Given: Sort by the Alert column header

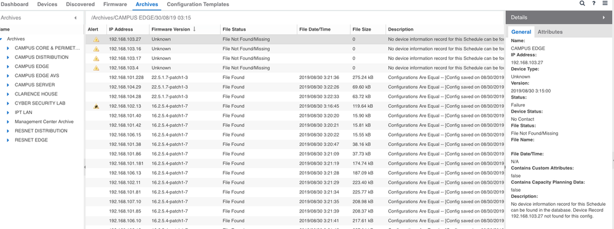Looking at the screenshot, I should click(95, 29).
